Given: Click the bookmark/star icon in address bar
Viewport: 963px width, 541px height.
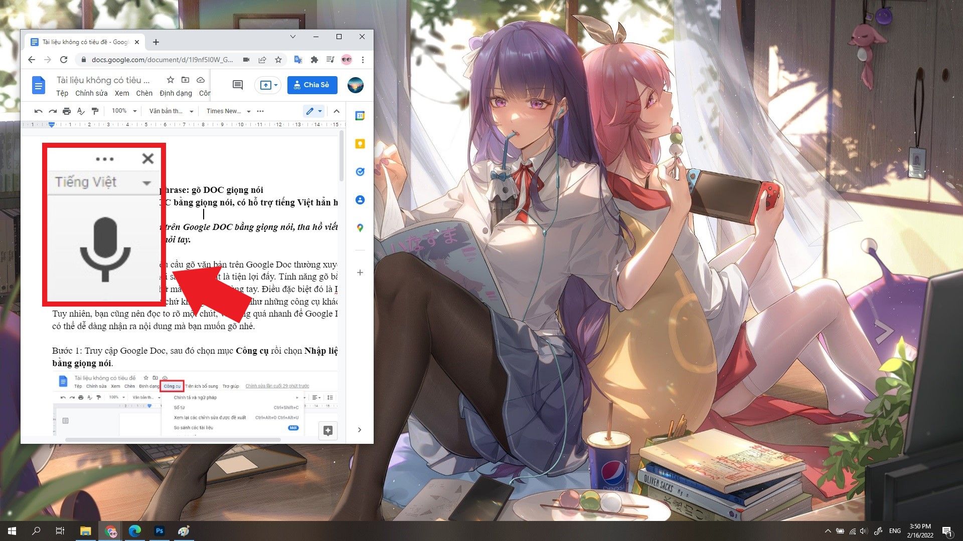Looking at the screenshot, I should tap(278, 60).
